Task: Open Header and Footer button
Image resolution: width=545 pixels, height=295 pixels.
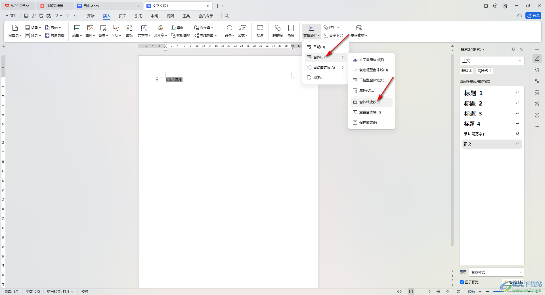Action: [x=55, y=35]
